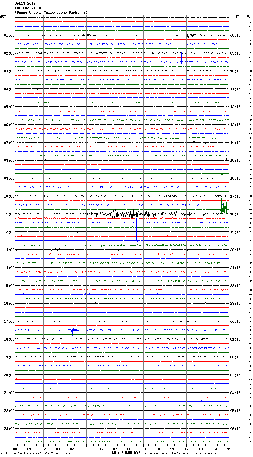
Task: Click the vertical division microvolts note
Action: pos(38,453)
